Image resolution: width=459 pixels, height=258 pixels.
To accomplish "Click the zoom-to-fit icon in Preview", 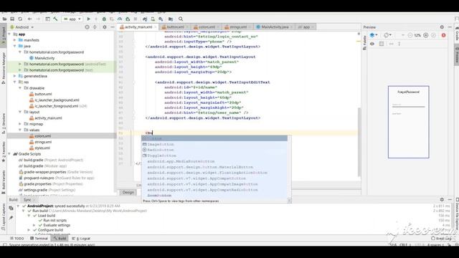I will [x=433, y=35].
